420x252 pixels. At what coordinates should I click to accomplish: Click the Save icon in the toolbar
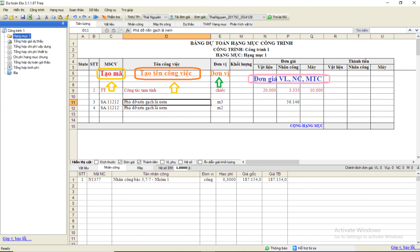tap(23, 17)
